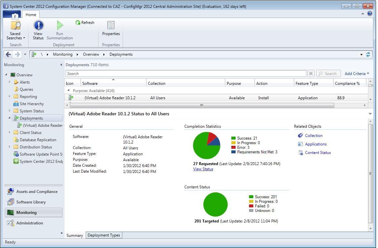Select Overview in the Monitoring tree

click(24, 75)
